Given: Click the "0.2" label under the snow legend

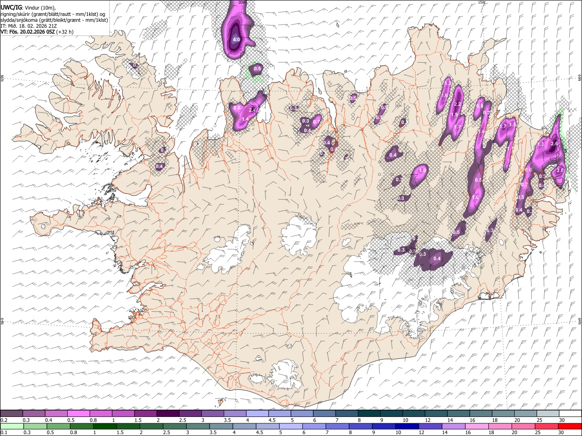Looking at the screenshot, I should click(4, 420).
